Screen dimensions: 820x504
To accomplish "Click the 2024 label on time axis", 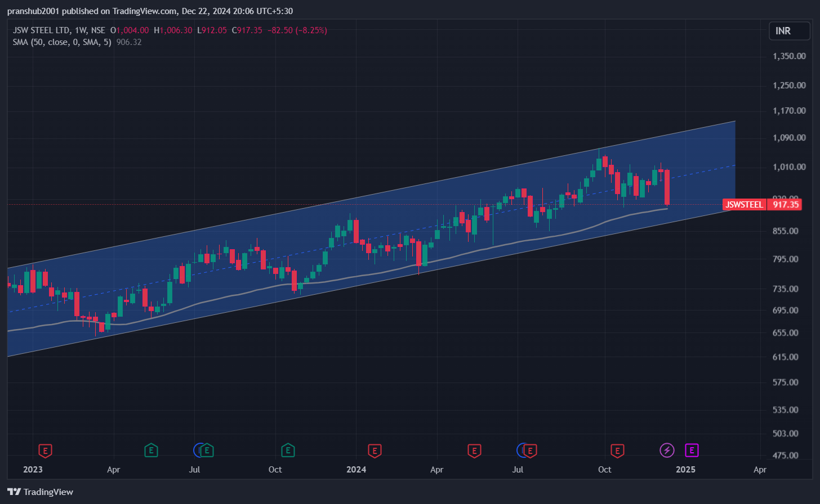I will pyautogui.click(x=356, y=470).
